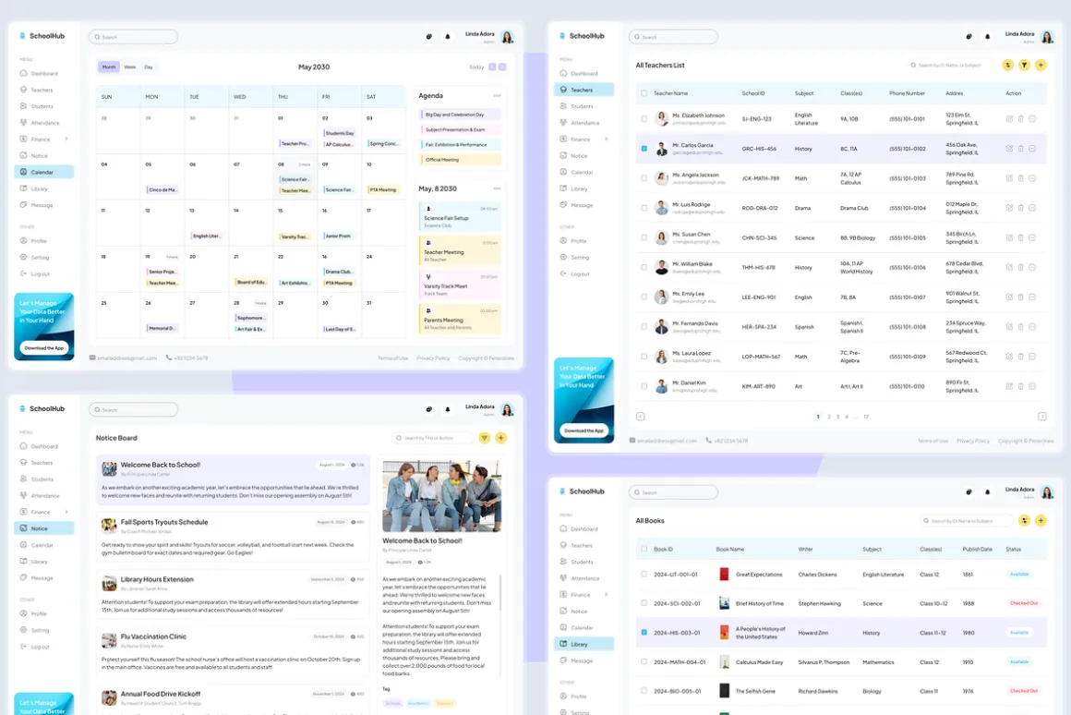
Task: Open Linda Adora's avatar in the Calendar window
Action: pyautogui.click(x=508, y=37)
